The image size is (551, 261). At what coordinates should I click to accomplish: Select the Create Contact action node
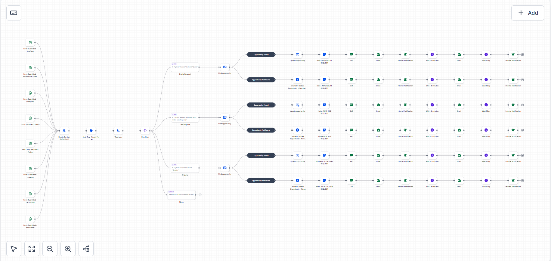point(64,131)
